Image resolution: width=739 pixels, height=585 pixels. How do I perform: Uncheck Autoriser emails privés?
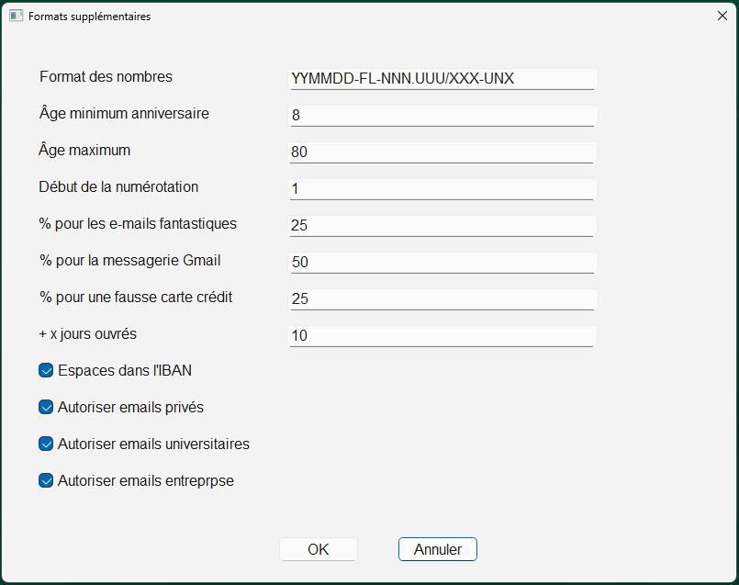(46, 407)
